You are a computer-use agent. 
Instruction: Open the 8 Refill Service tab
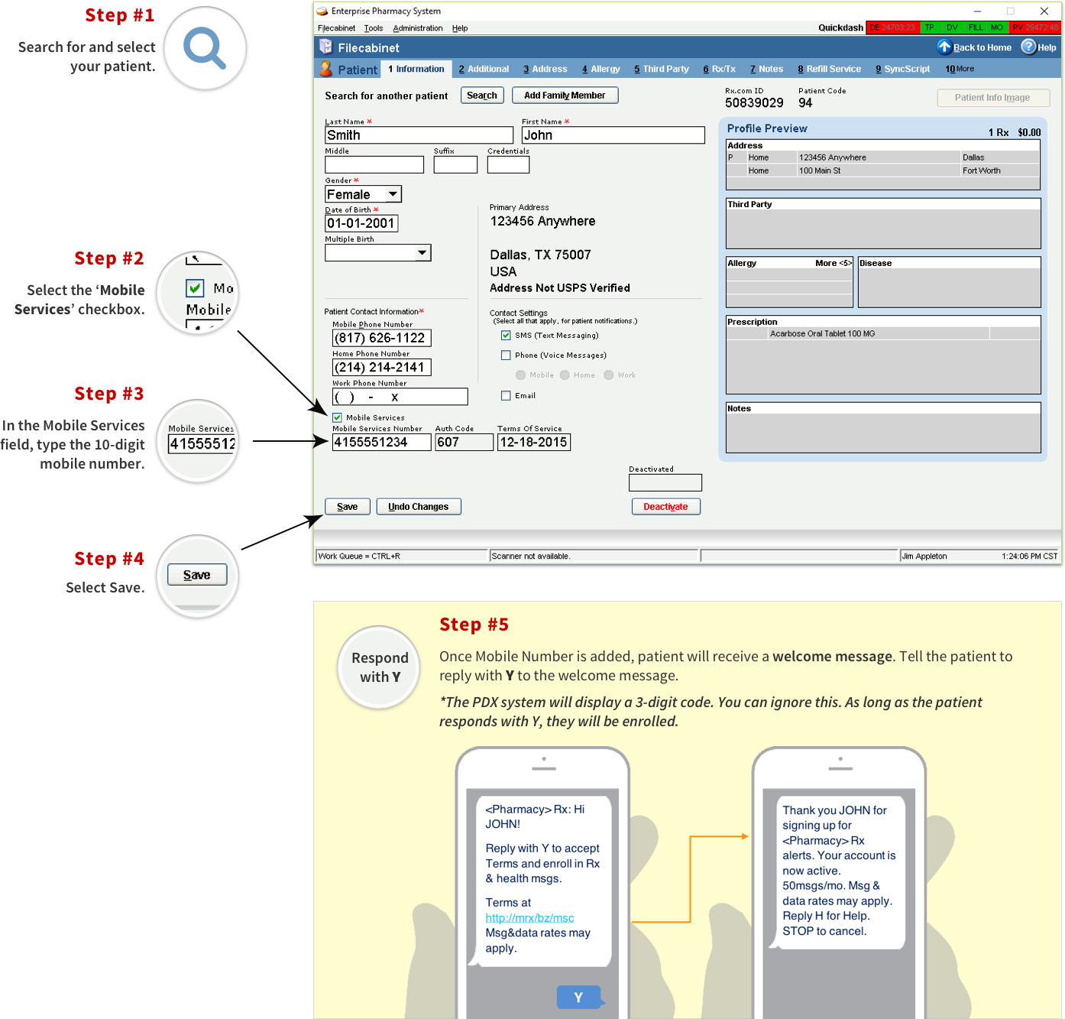830,69
